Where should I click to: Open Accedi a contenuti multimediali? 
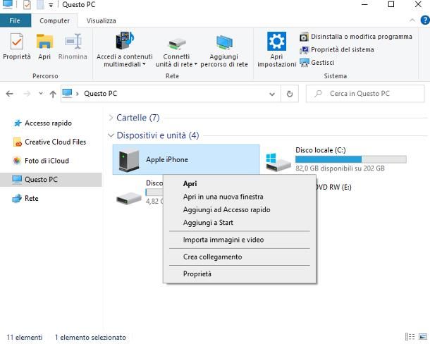125,49
